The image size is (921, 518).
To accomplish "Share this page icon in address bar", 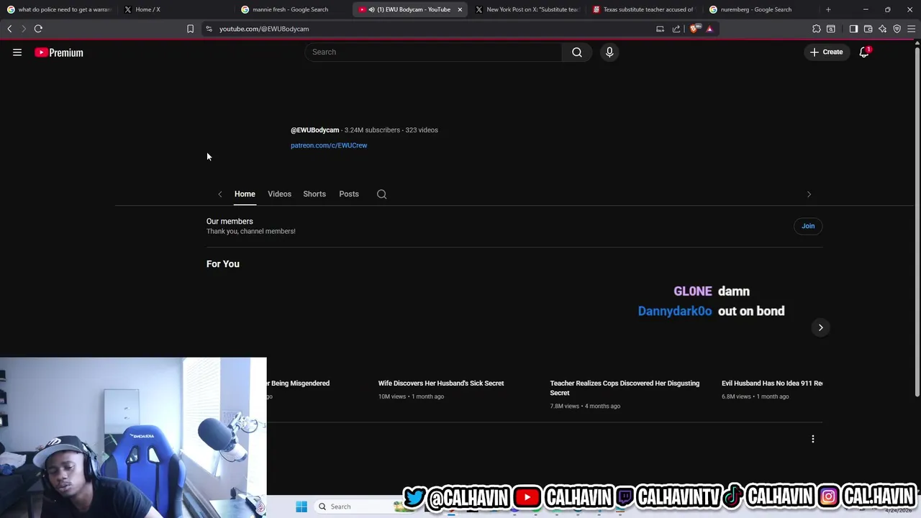I will click(x=676, y=29).
